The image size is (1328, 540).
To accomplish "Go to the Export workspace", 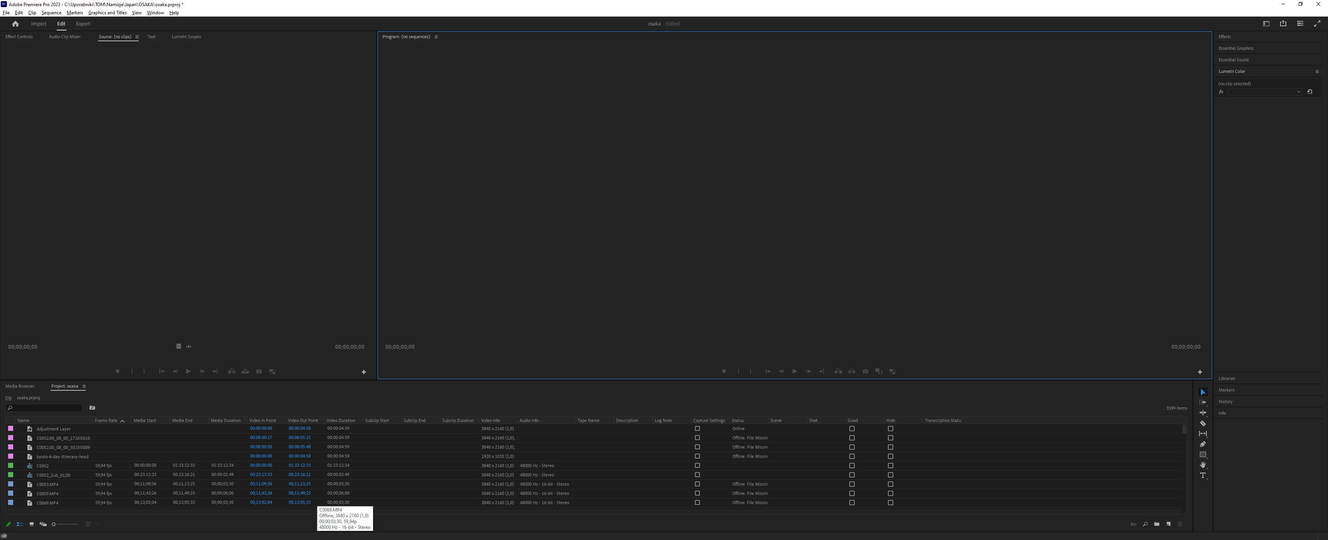I will 83,24.
